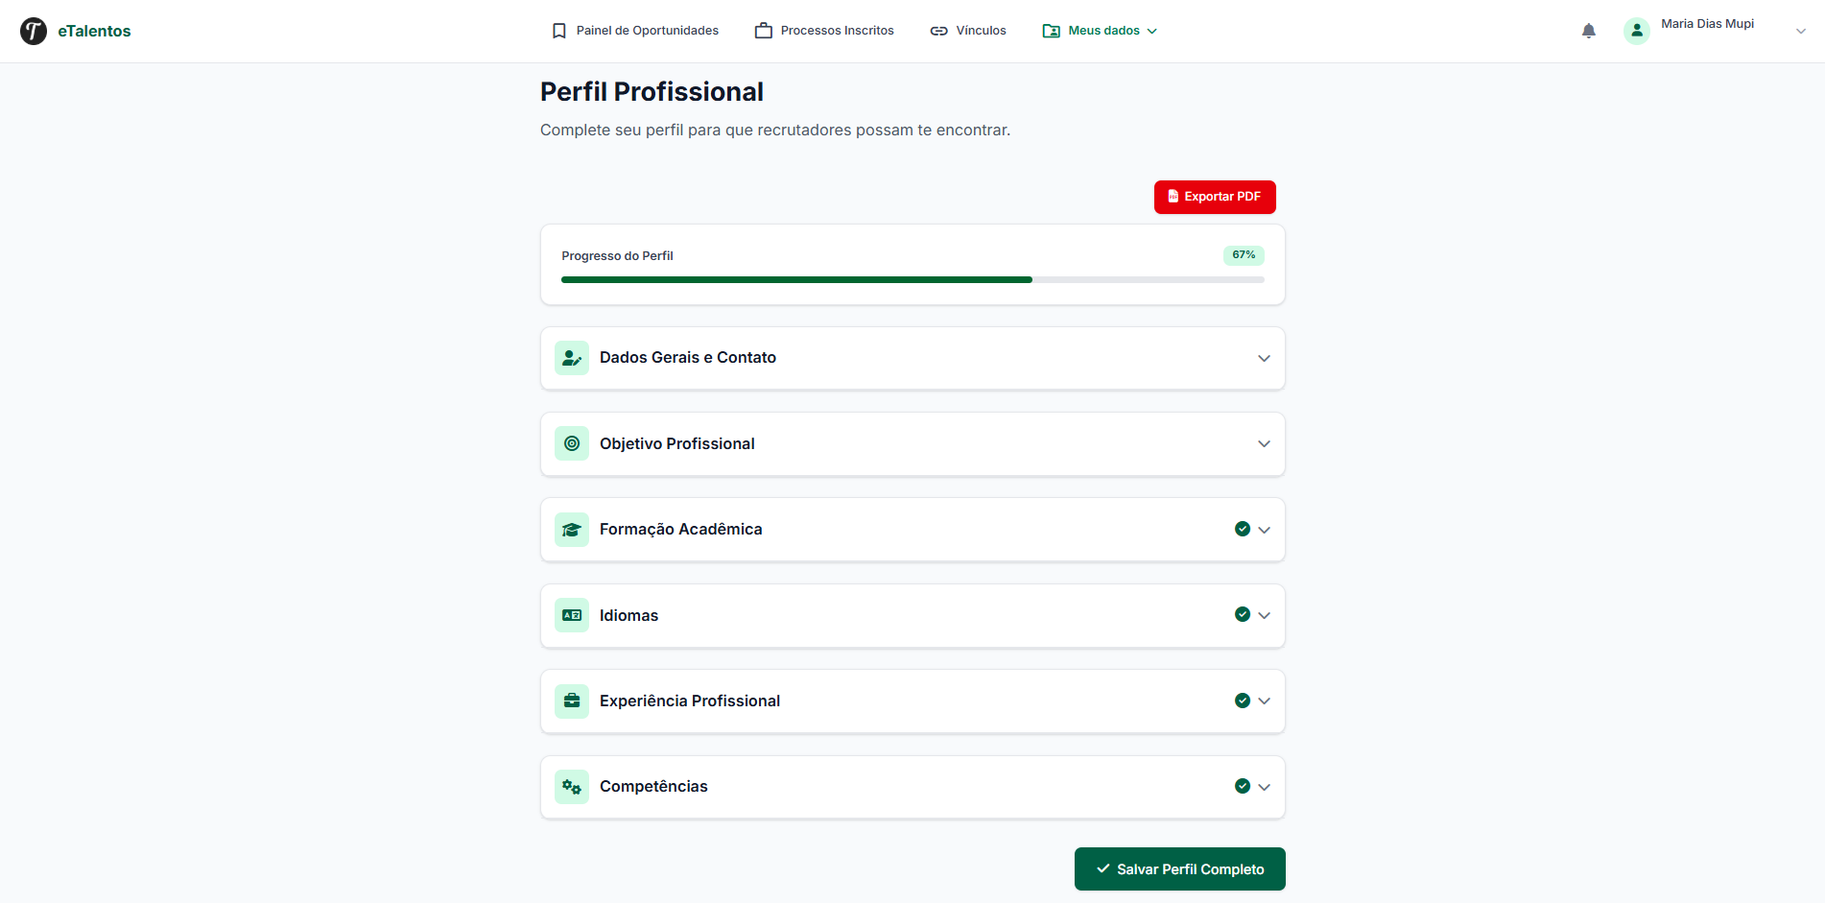Open the Maria Dias Mupi account dropdown
The width and height of the screenshot is (1825, 903).
[1800, 31]
